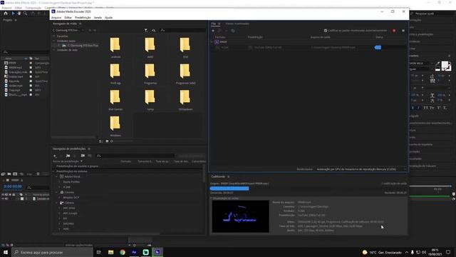Switch to After Effects from the taskbar
Viewport: 456px width, 257px height.
134,252
